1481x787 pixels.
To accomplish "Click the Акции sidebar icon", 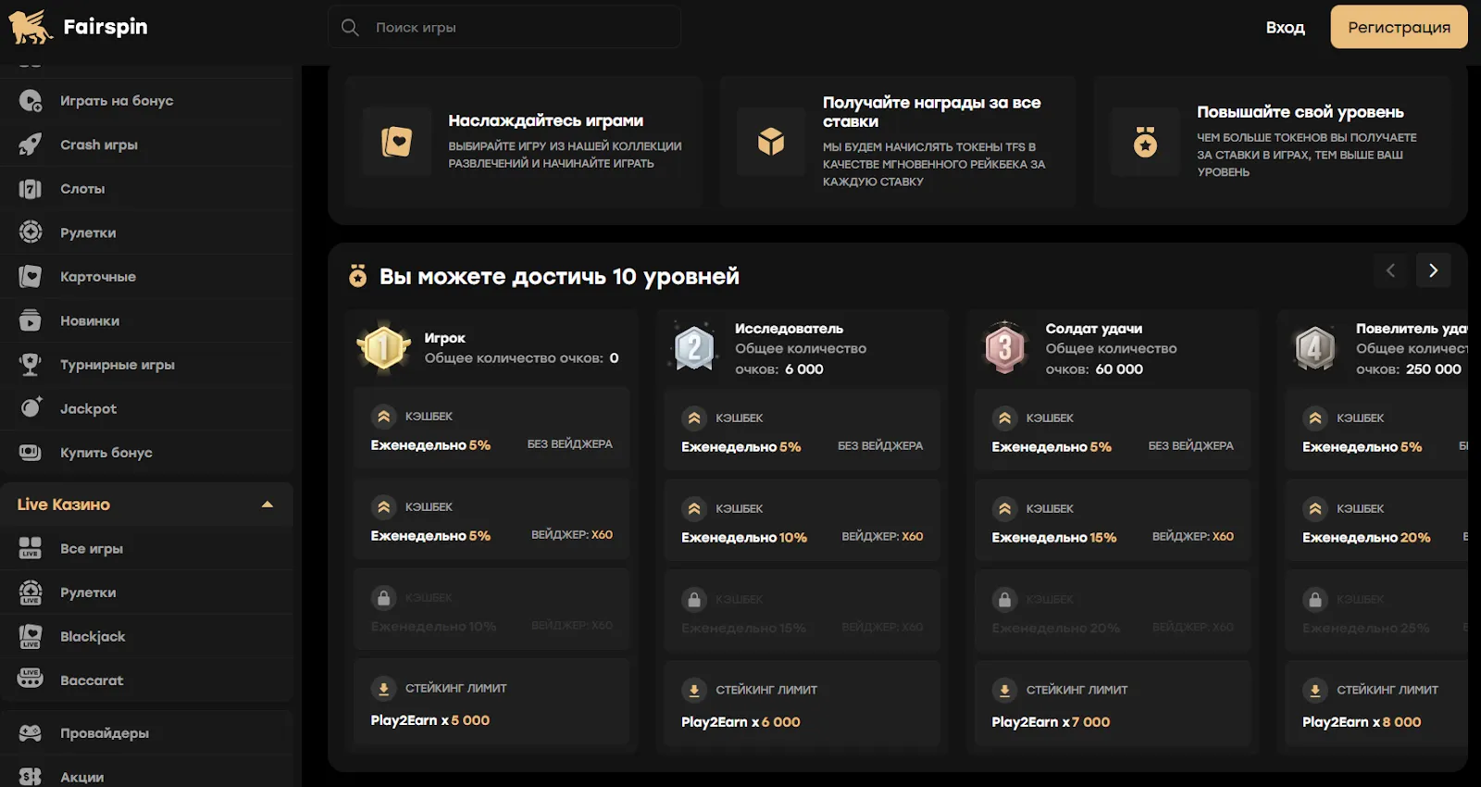I will pos(31,777).
